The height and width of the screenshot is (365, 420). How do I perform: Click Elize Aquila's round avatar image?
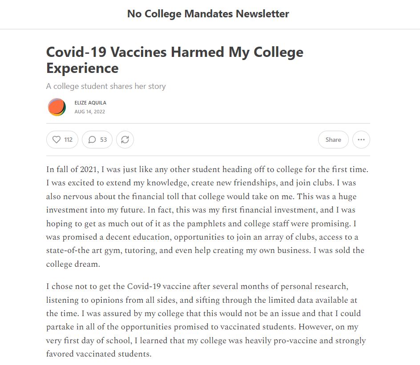click(x=57, y=107)
